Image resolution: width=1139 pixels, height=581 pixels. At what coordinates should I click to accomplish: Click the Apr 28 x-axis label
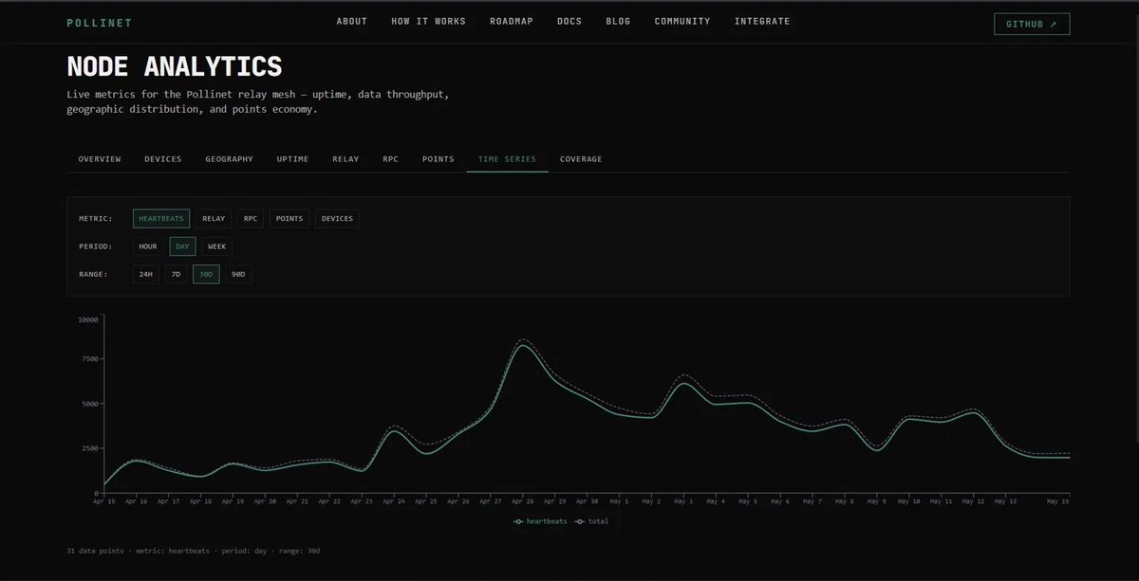tap(524, 500)
